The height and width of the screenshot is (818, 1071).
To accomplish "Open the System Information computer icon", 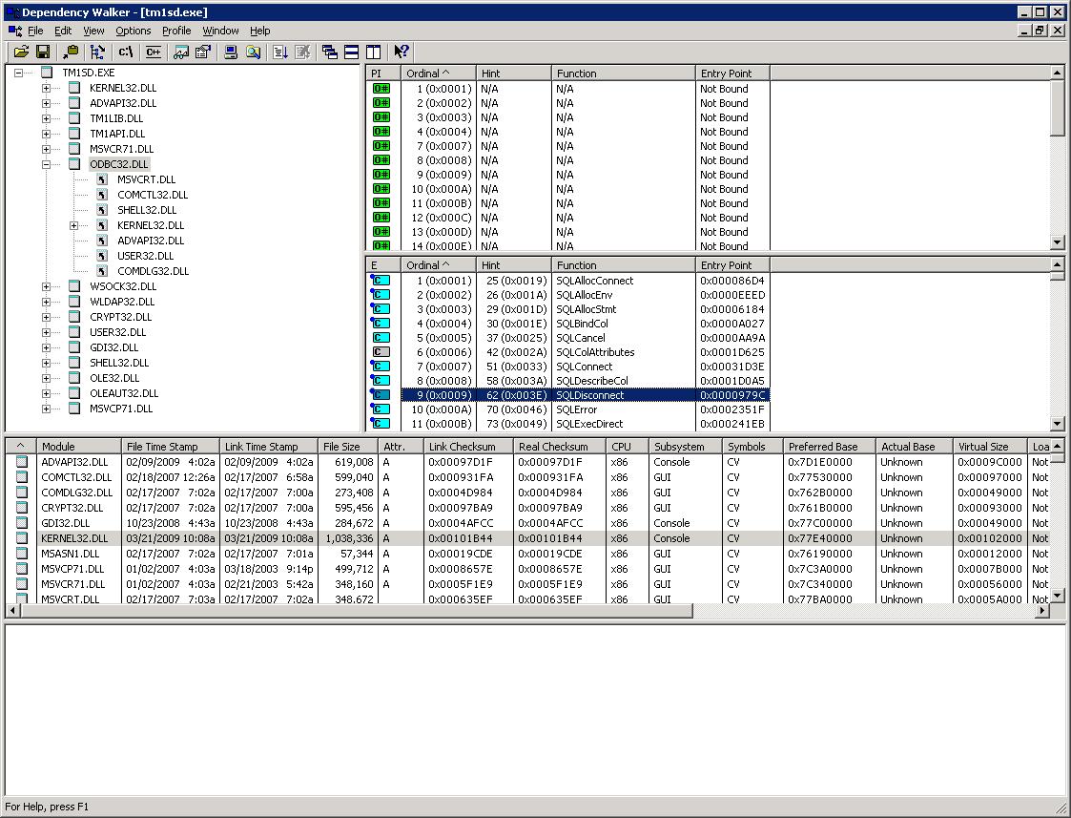I will click(x=231, y=52).
